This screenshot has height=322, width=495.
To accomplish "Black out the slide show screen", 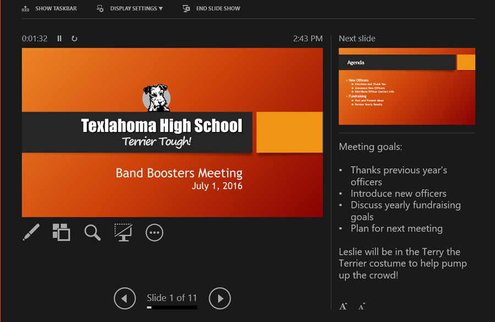I will tap(123, 232).
